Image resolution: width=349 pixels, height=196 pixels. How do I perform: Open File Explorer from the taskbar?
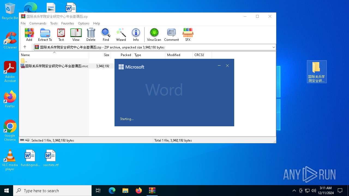[125, 191]
